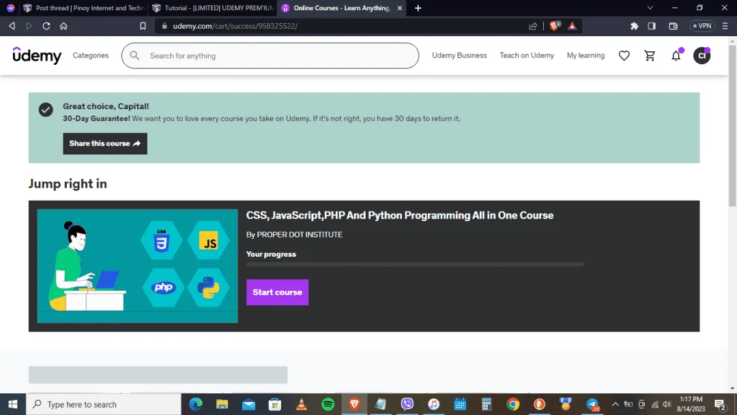Click the Start course button
Image resolution: width=737 pixels, height=415 pixels.
pyautogui.click(x=277, y=292)
